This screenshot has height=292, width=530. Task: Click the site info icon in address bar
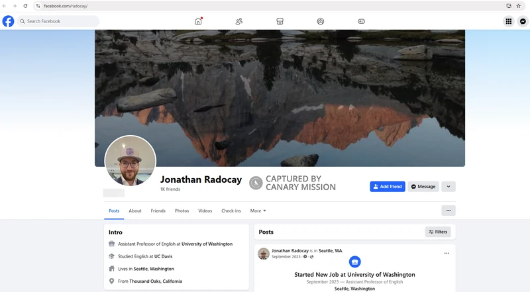[x=38, y=6]
